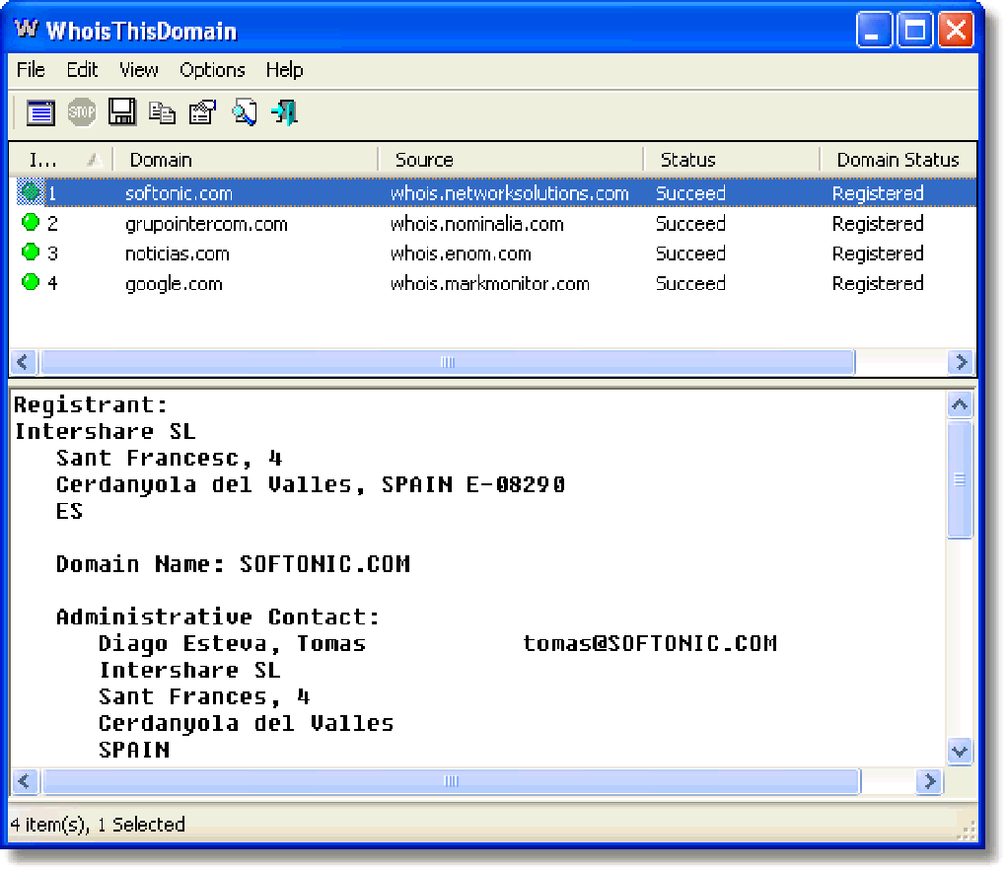Click up arrow of whois text scrollbar
This screenshot has width=1006, height=870.
pos(960,404)
